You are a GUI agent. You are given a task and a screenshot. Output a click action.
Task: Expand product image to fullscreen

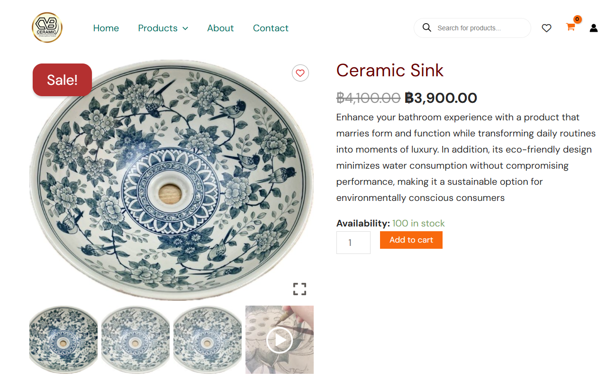[x=299, y=289]
